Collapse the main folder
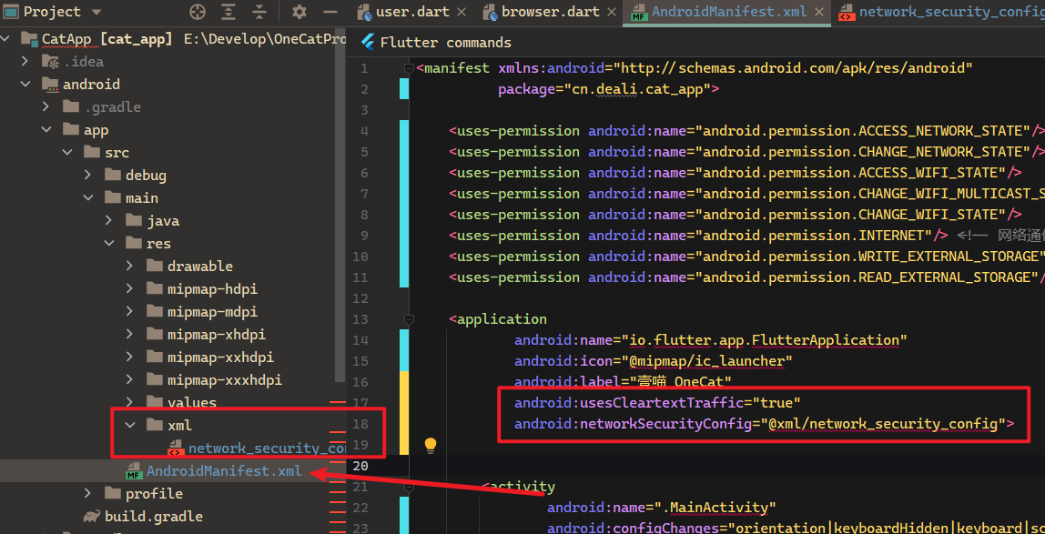The width and height of the screenshot is (1045, 534). click(x=88, y=197)
